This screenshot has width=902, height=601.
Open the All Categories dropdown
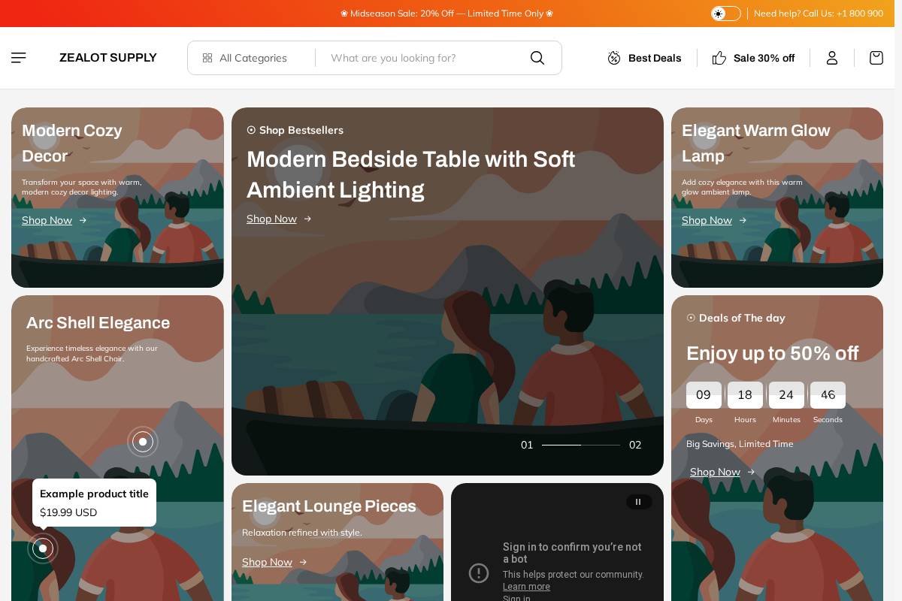244,58
